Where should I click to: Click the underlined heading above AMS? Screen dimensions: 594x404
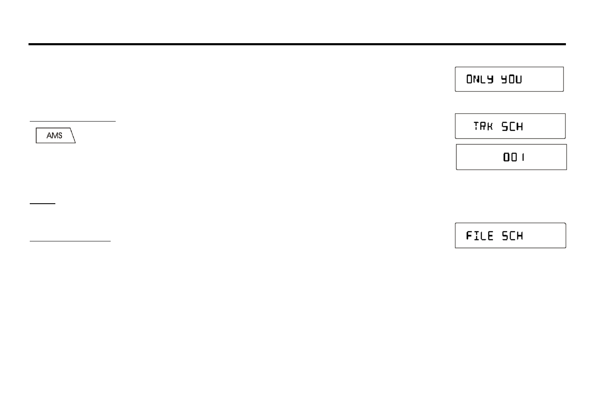72,121
